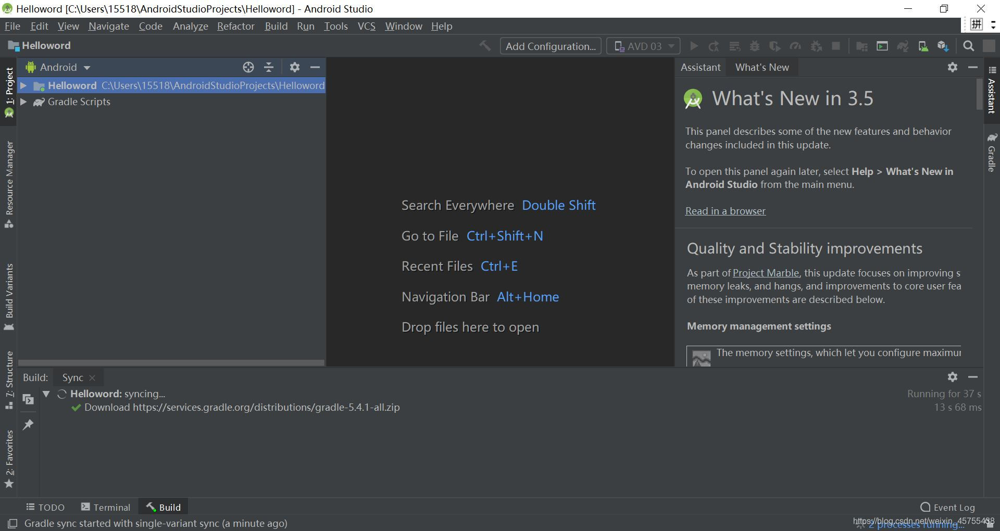Screen dimensions: 1000x531
Task: Open the Android view dropdown in Project panel
Action: coord(58,67)
